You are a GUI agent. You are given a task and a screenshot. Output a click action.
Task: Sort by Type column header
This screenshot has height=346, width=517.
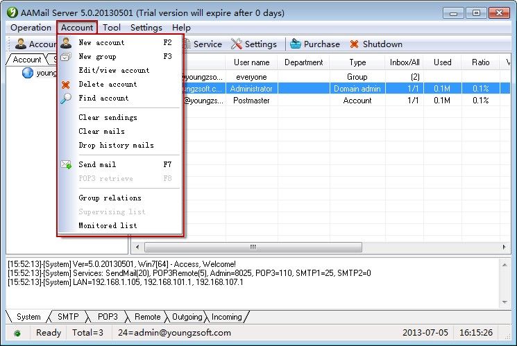(x=357, y=62)
